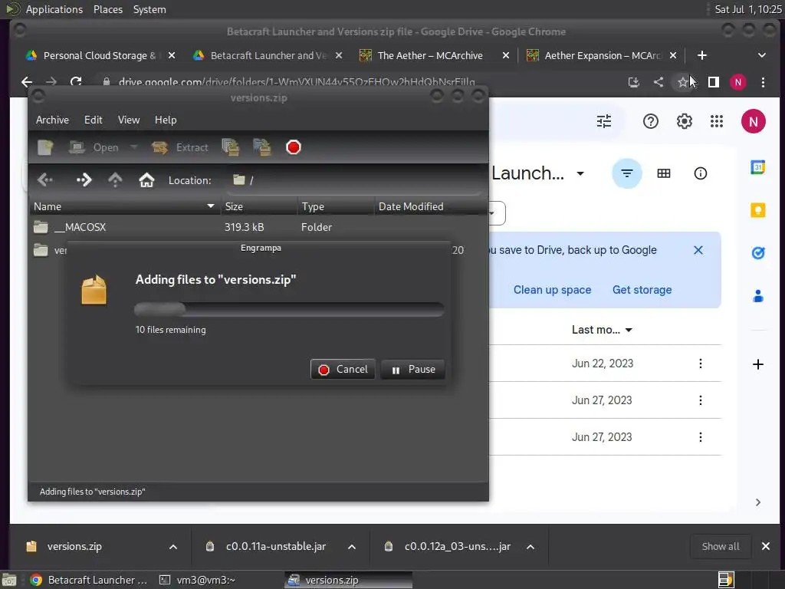Open the Chrome profile N avatar
The image size is (785, 589).
738,82
